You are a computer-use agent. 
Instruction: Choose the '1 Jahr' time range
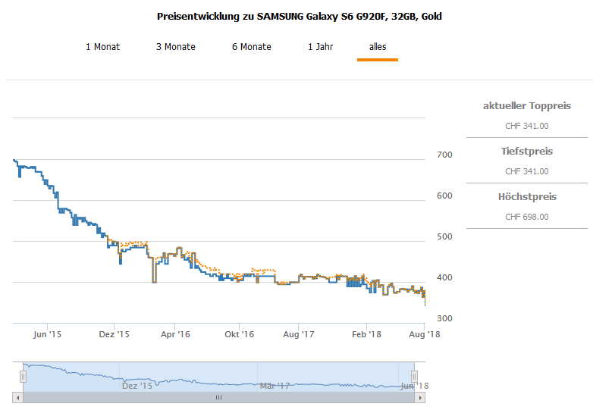tap(320, 47)
